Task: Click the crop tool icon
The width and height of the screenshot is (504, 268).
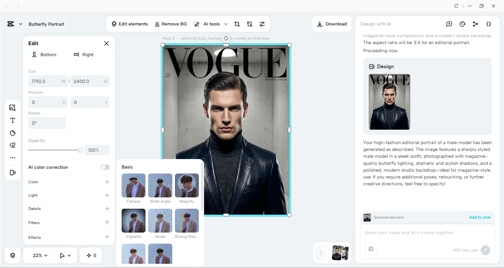Action: point(237,24)
